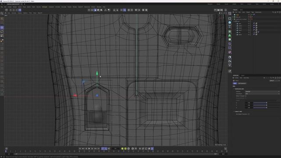The height and width of the screenshot is (158, 281).
Task: Select the Rotate tool in left palette
Action: 2,32
